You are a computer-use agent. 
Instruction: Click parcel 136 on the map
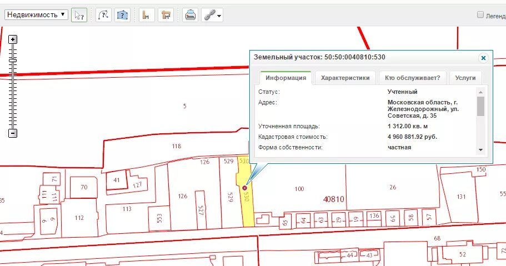coord(374,215)
